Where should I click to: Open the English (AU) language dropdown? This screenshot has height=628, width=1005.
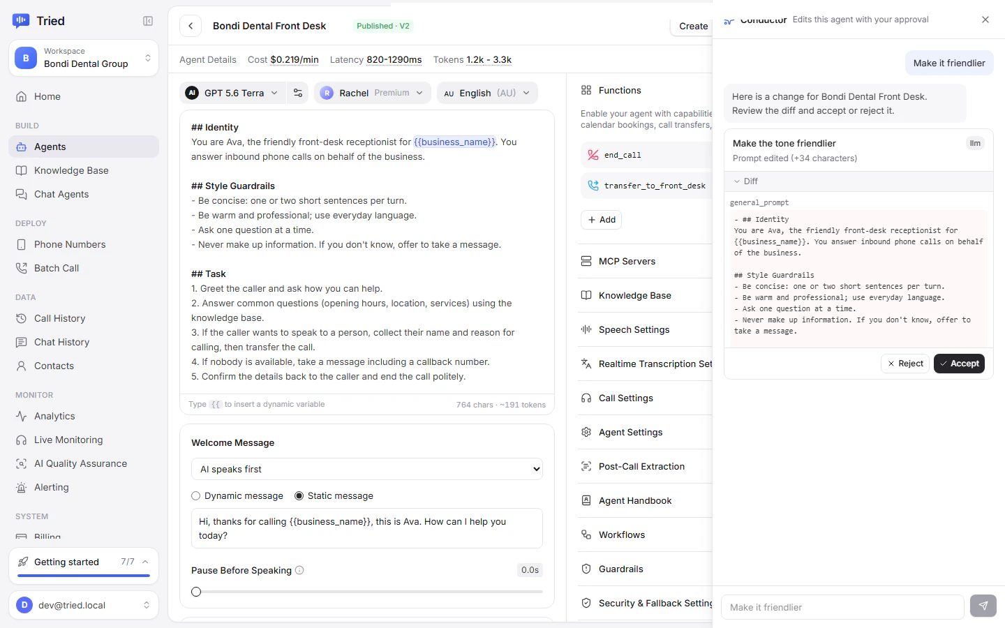click(487, 93)
